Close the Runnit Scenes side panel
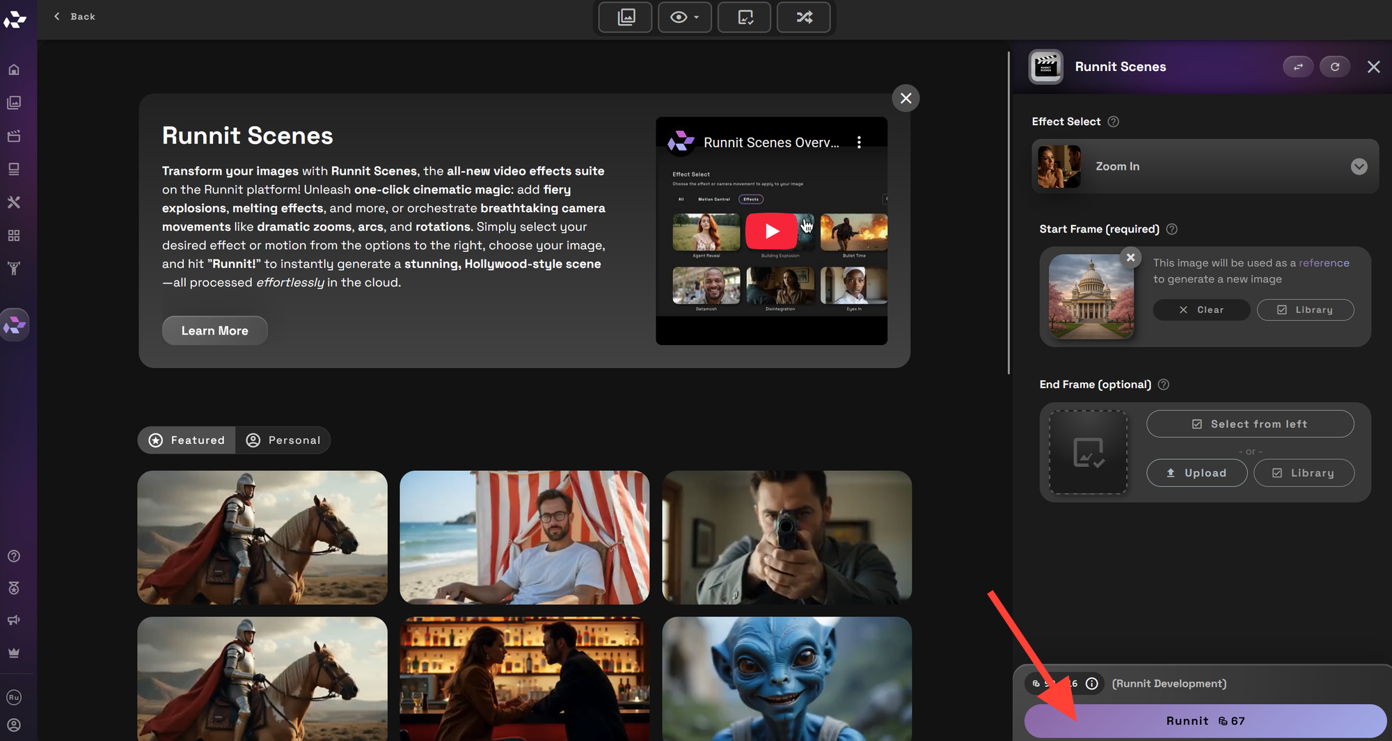1392x741 pixels. click(x=1373, y=67)
